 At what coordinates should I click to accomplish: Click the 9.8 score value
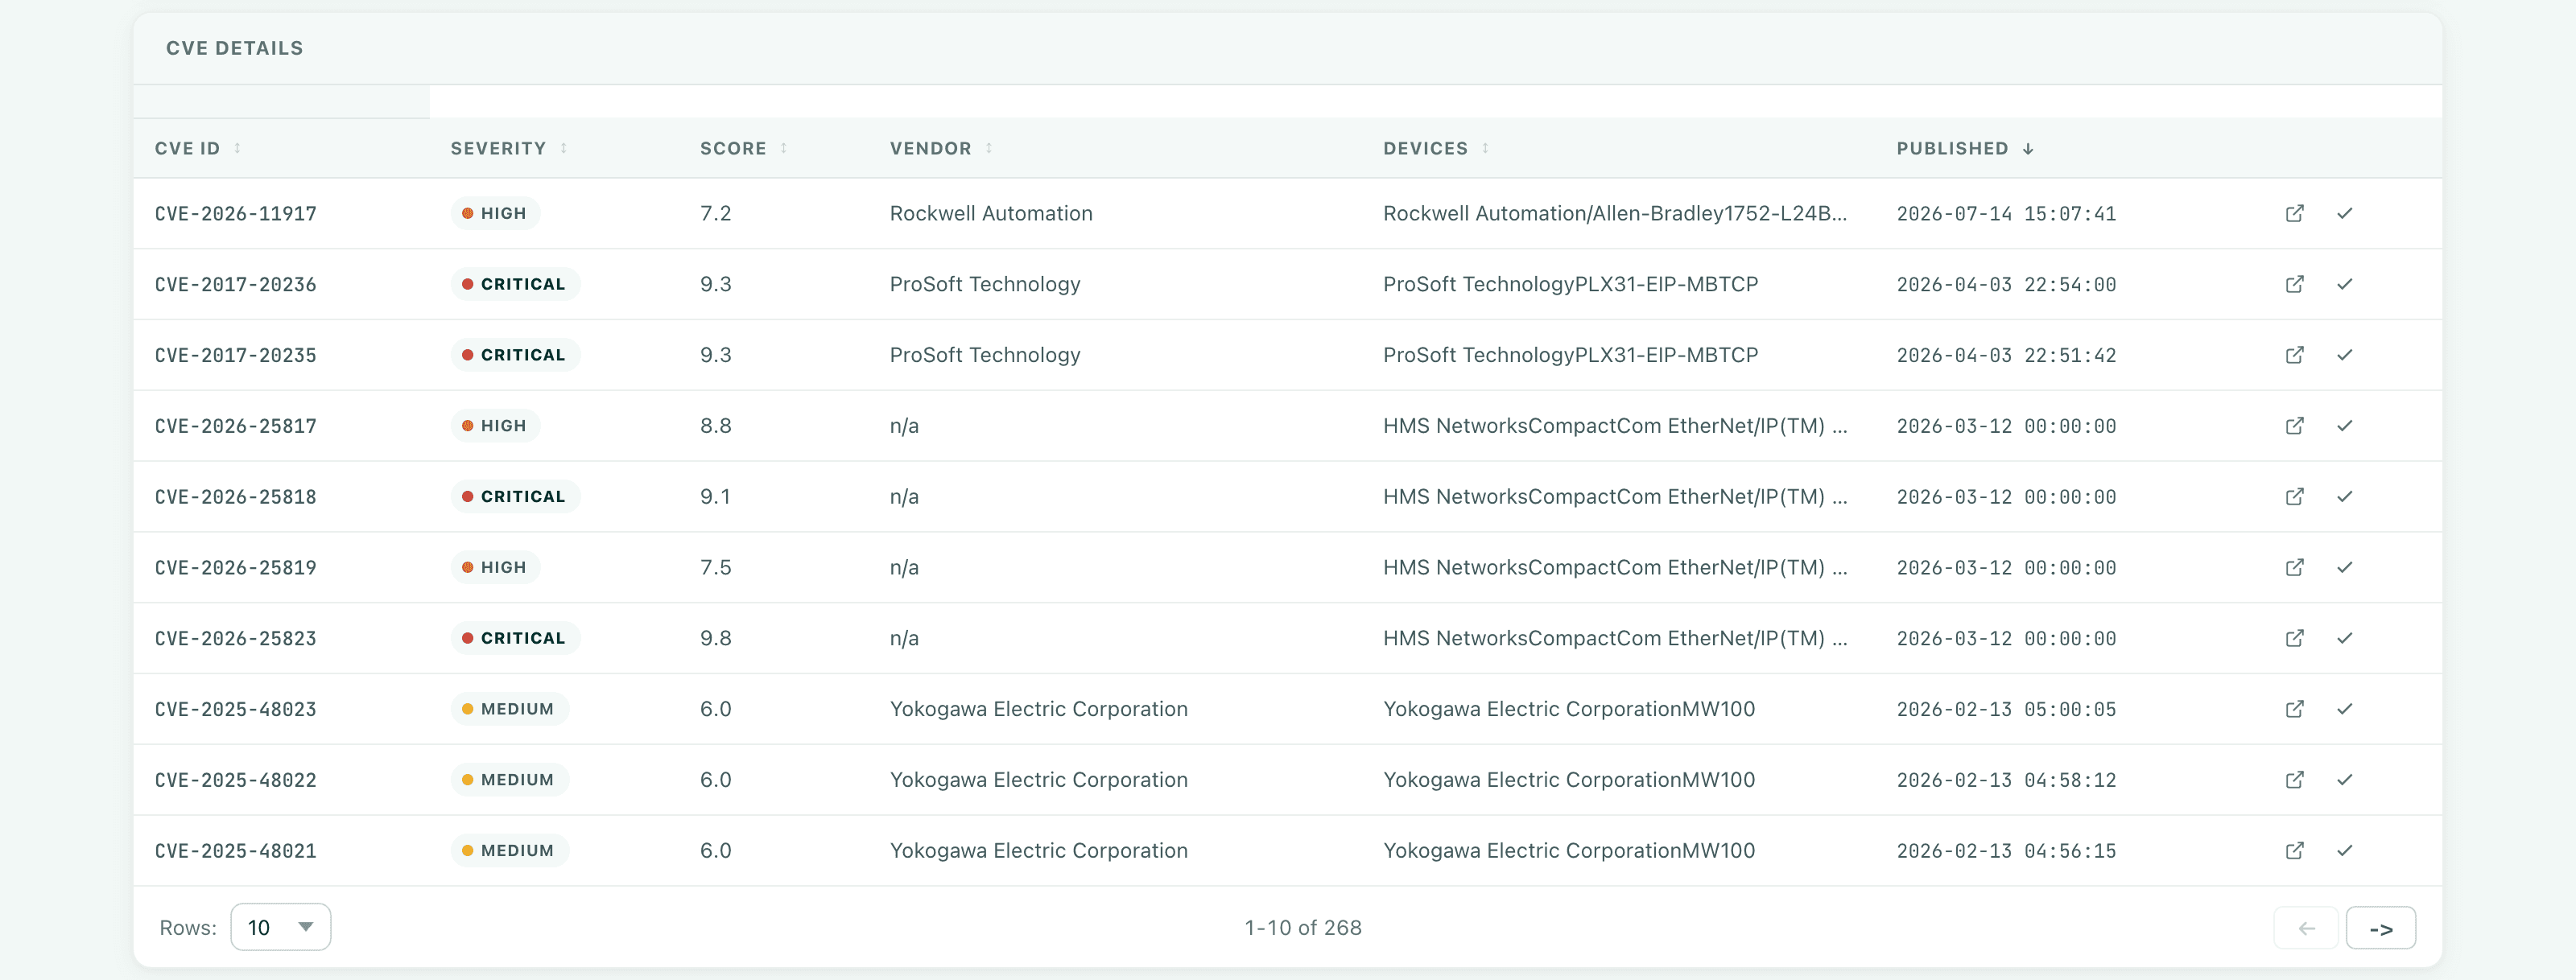[715, 638]
